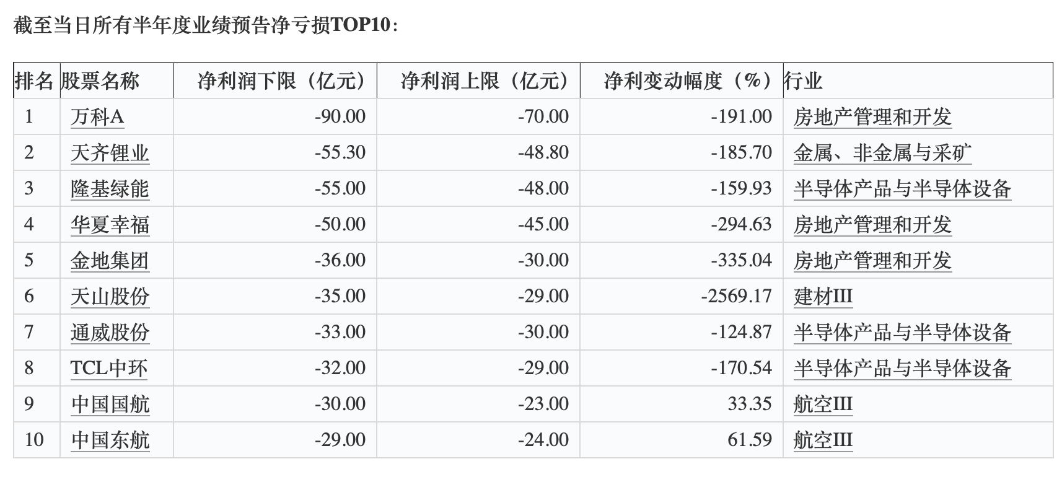
Task: Click the 净利变动幅度（%）column header
Action: (x=688, y=81)
